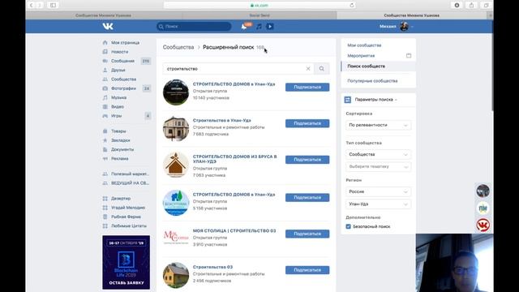Open Полезный маркет... sidebar group
The height and width of the screenshot is (292, 519).
pyautogui.click(x=130, y=174)
